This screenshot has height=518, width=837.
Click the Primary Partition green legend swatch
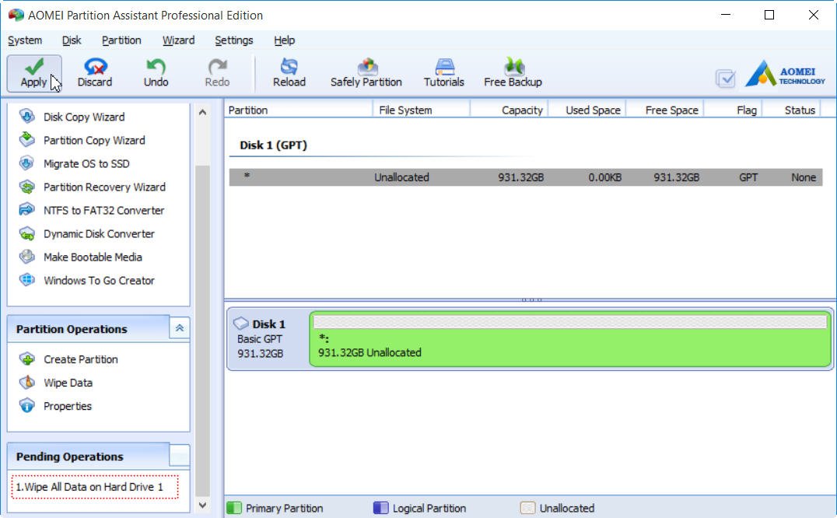[x=234, y=508]
